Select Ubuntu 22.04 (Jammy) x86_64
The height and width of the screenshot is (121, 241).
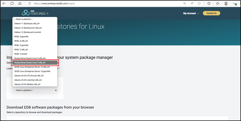(35, 80)
